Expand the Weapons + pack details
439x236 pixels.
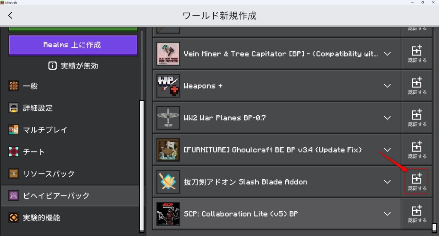(x=387, y=86)
